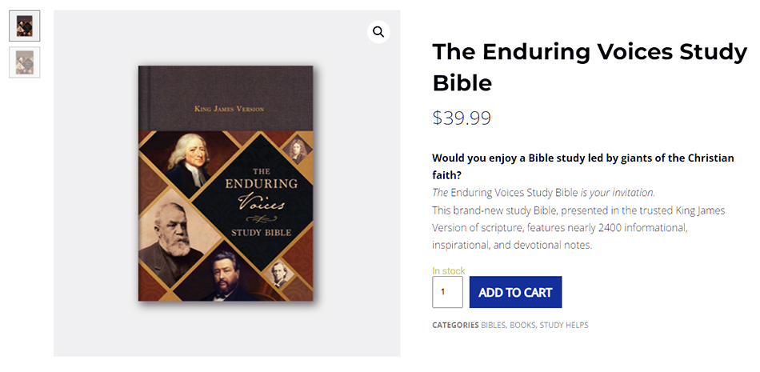Screen dimensions: 760x372
Task: Select the first product thumbnail
Action: 25,26
